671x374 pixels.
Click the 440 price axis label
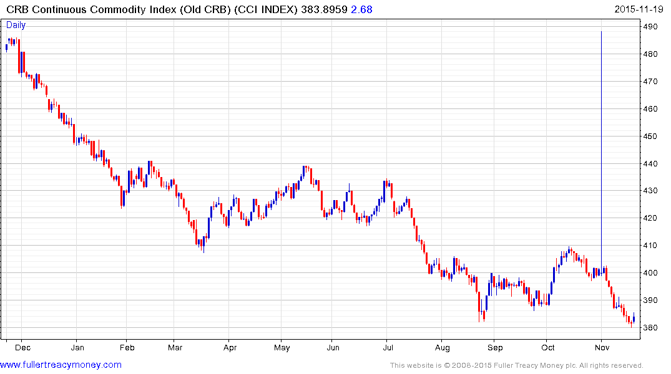click(x=650, y=164)
